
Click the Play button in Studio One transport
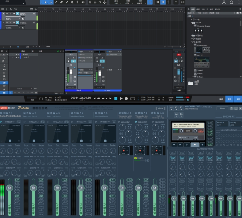pos(121,98)
